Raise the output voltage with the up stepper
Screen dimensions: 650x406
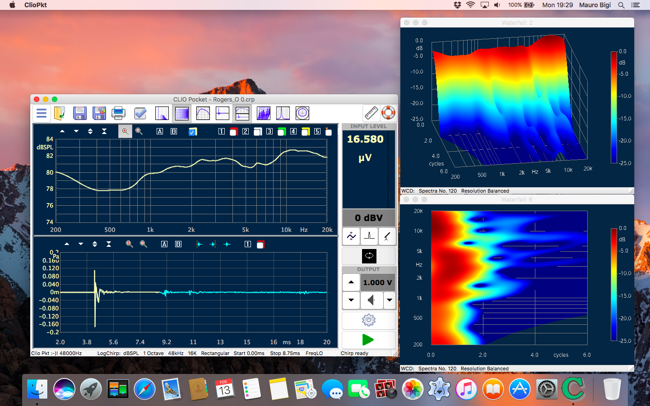click(x=351, y=282)
